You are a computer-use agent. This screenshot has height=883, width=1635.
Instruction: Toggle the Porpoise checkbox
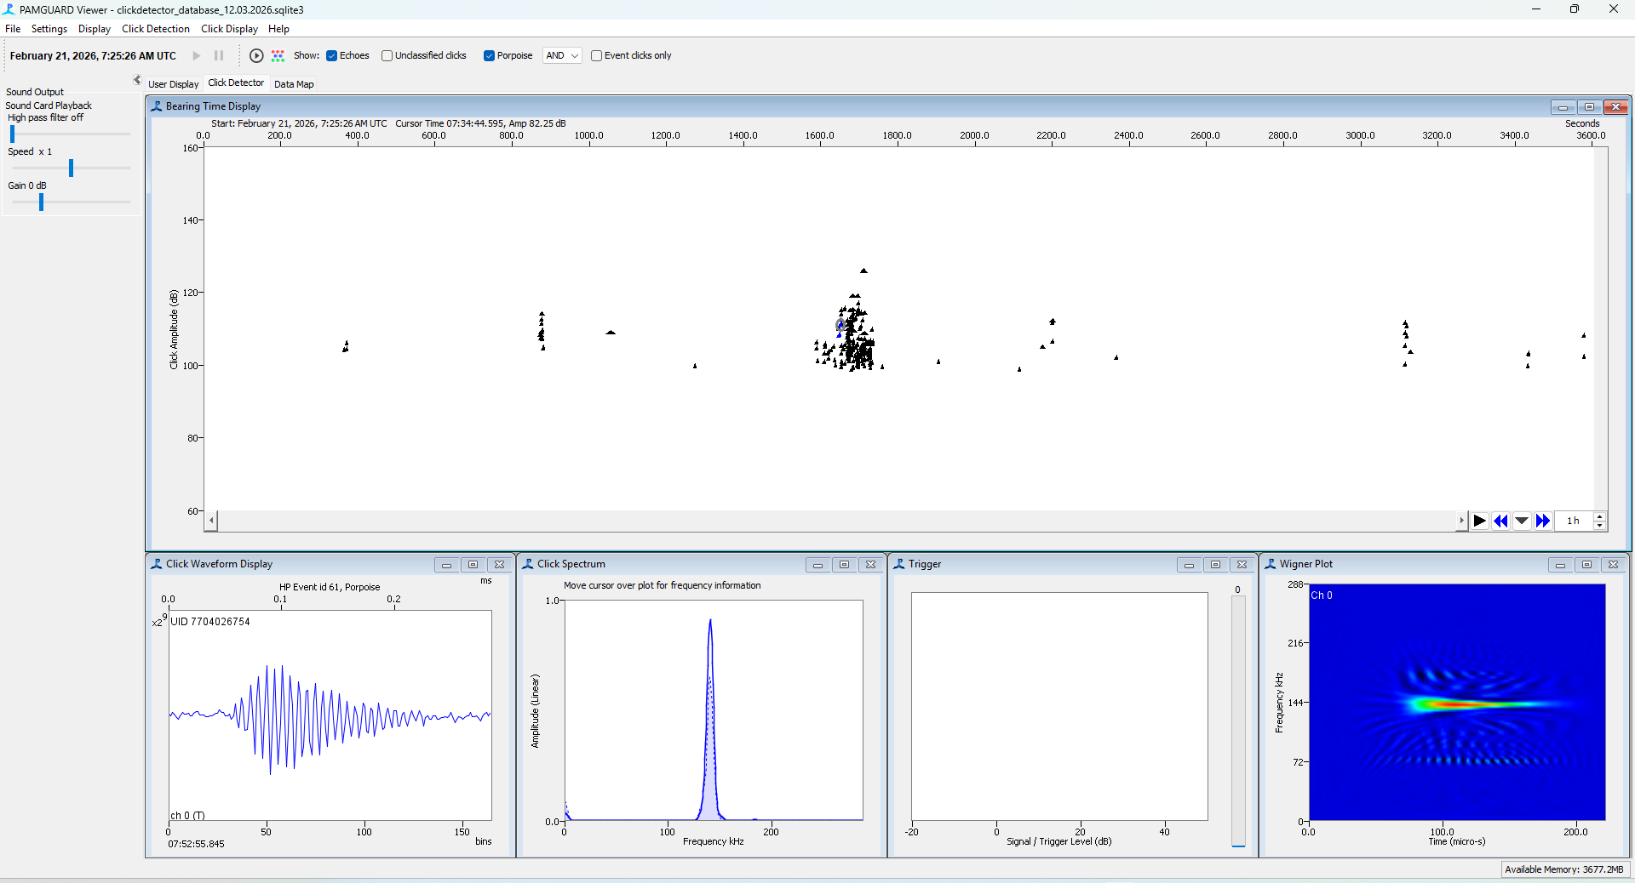coord(489,55)
